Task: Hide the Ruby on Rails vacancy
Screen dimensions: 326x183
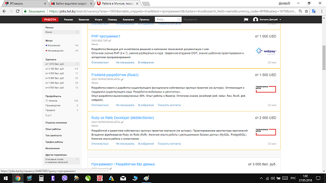Action: pyautogui.click(x=125, y=144)
